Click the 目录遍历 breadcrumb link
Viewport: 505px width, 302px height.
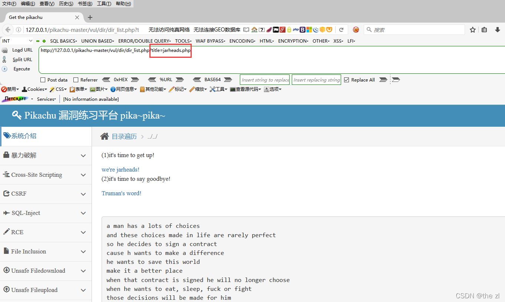tap(124, 137)
